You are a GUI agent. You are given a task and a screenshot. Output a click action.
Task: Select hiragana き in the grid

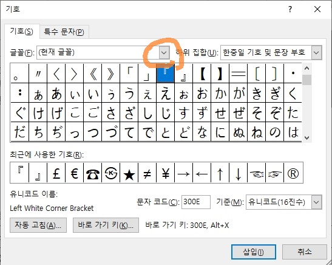[256, 93]
